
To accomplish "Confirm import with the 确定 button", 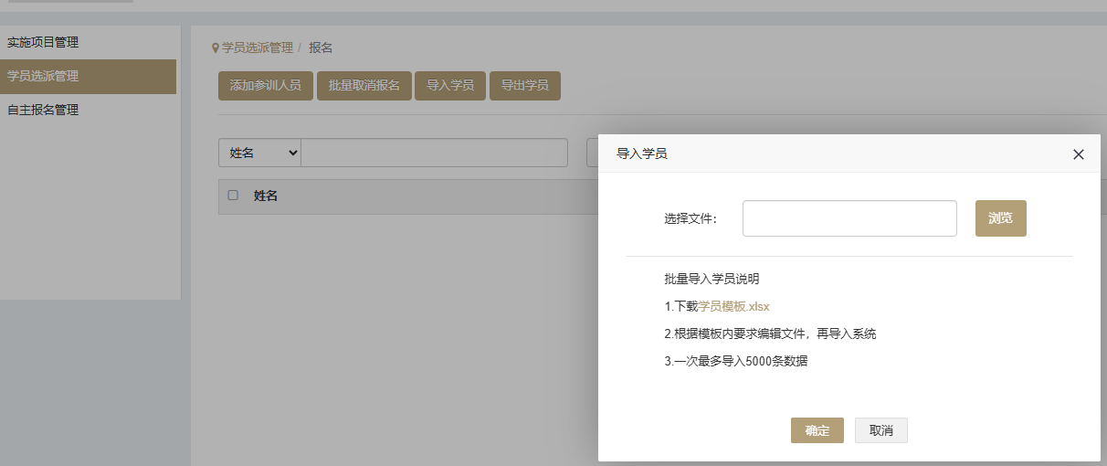I will [817, 430].
